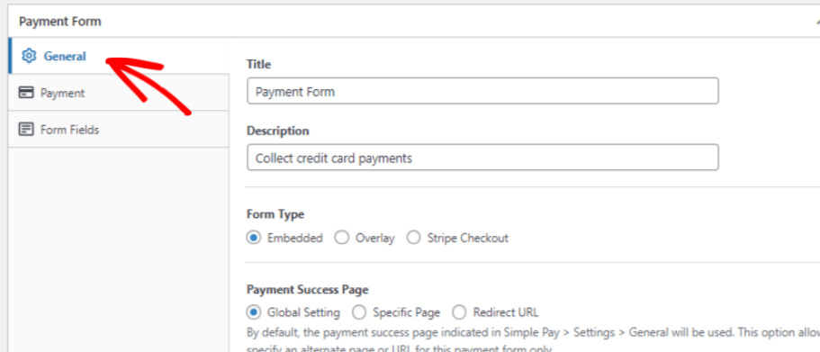Click the Payment Success Page label
This screenshot has width=820, height=352.
[x=308, y=289]
